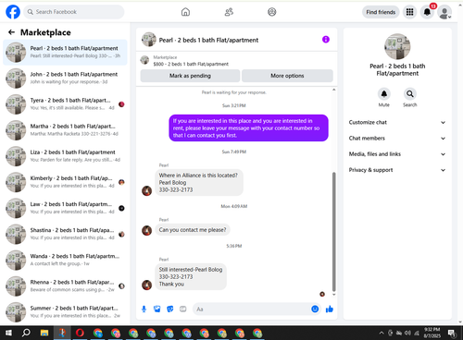This screenshot has width=463, height=340.
Task: Open the $800 Marketplace listing link
Action: tap(191, 64)
